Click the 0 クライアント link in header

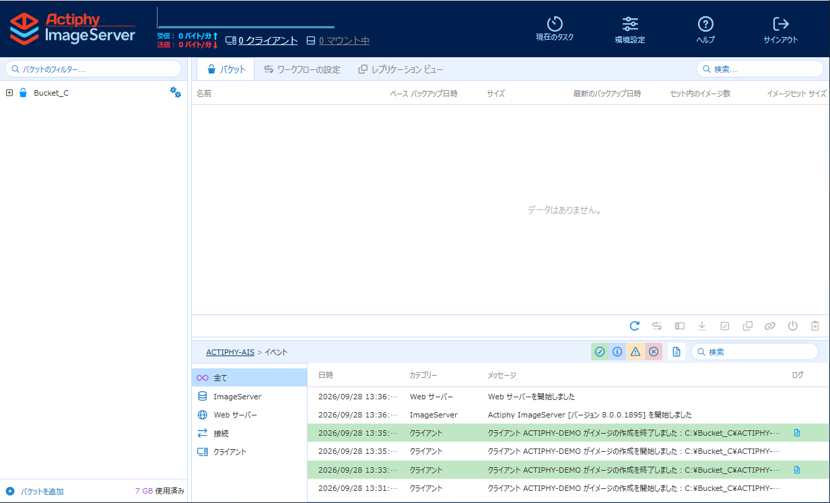(268, 40)
